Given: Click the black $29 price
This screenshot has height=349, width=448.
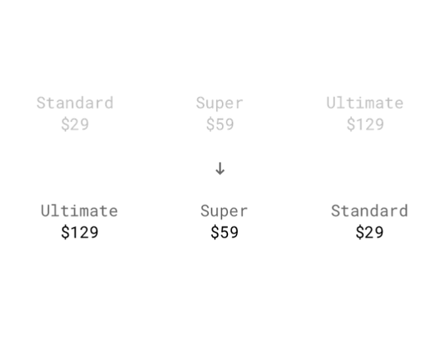Looking at the screenshot, I should (369, 232).
